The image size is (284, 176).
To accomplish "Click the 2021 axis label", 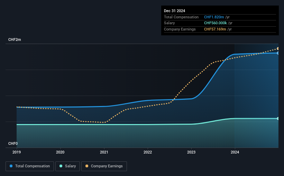I will click(104, 152).
